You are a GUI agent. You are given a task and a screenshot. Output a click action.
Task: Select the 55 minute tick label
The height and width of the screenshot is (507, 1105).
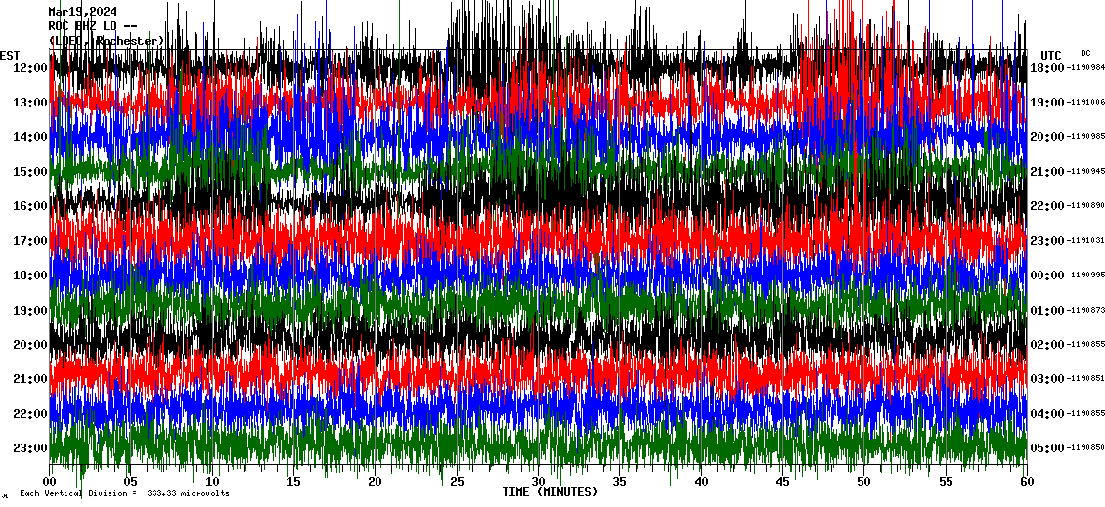pos(945,482)
